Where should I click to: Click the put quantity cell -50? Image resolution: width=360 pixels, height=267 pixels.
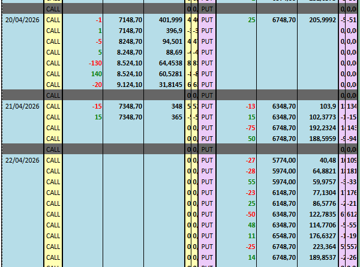(236, 214)
